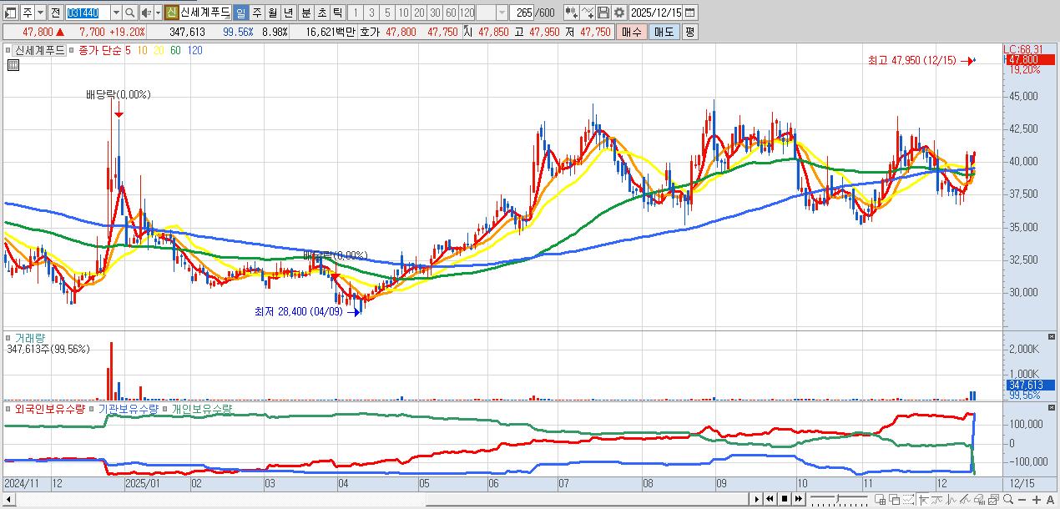Choose the 120 interval button
Screen dimensions: 1060x509
[467, 13]
